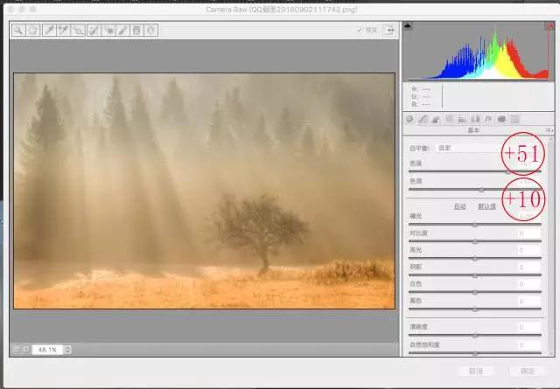Click the 对比度 contrast value field

click(x=528, y=233)
